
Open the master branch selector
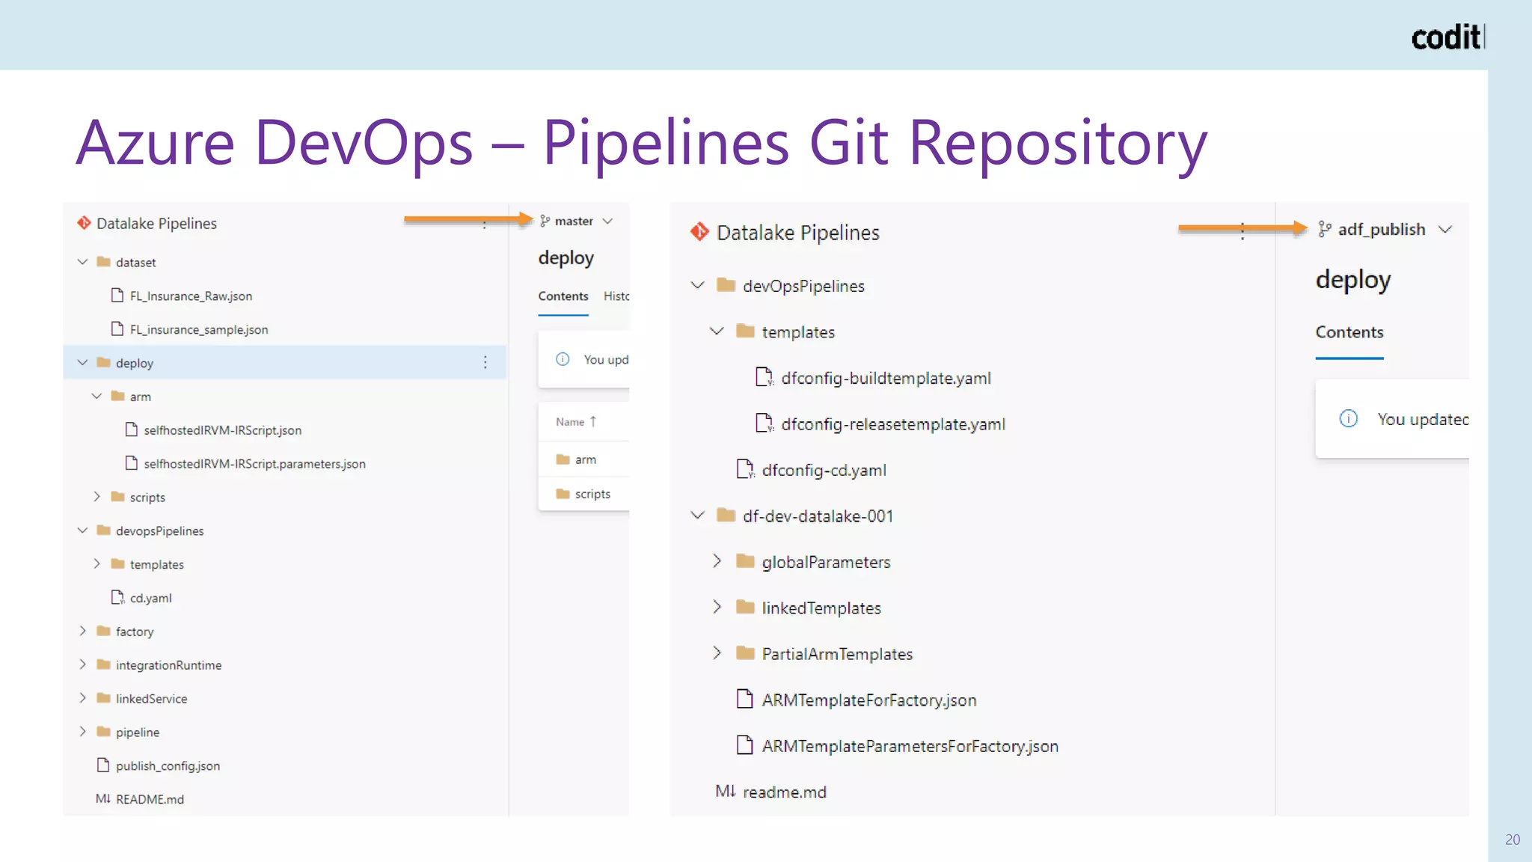pyautogui.click(x=576, y=221)
